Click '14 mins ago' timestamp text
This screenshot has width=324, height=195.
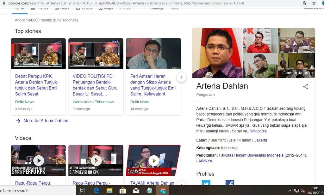[x=139, y=109]
